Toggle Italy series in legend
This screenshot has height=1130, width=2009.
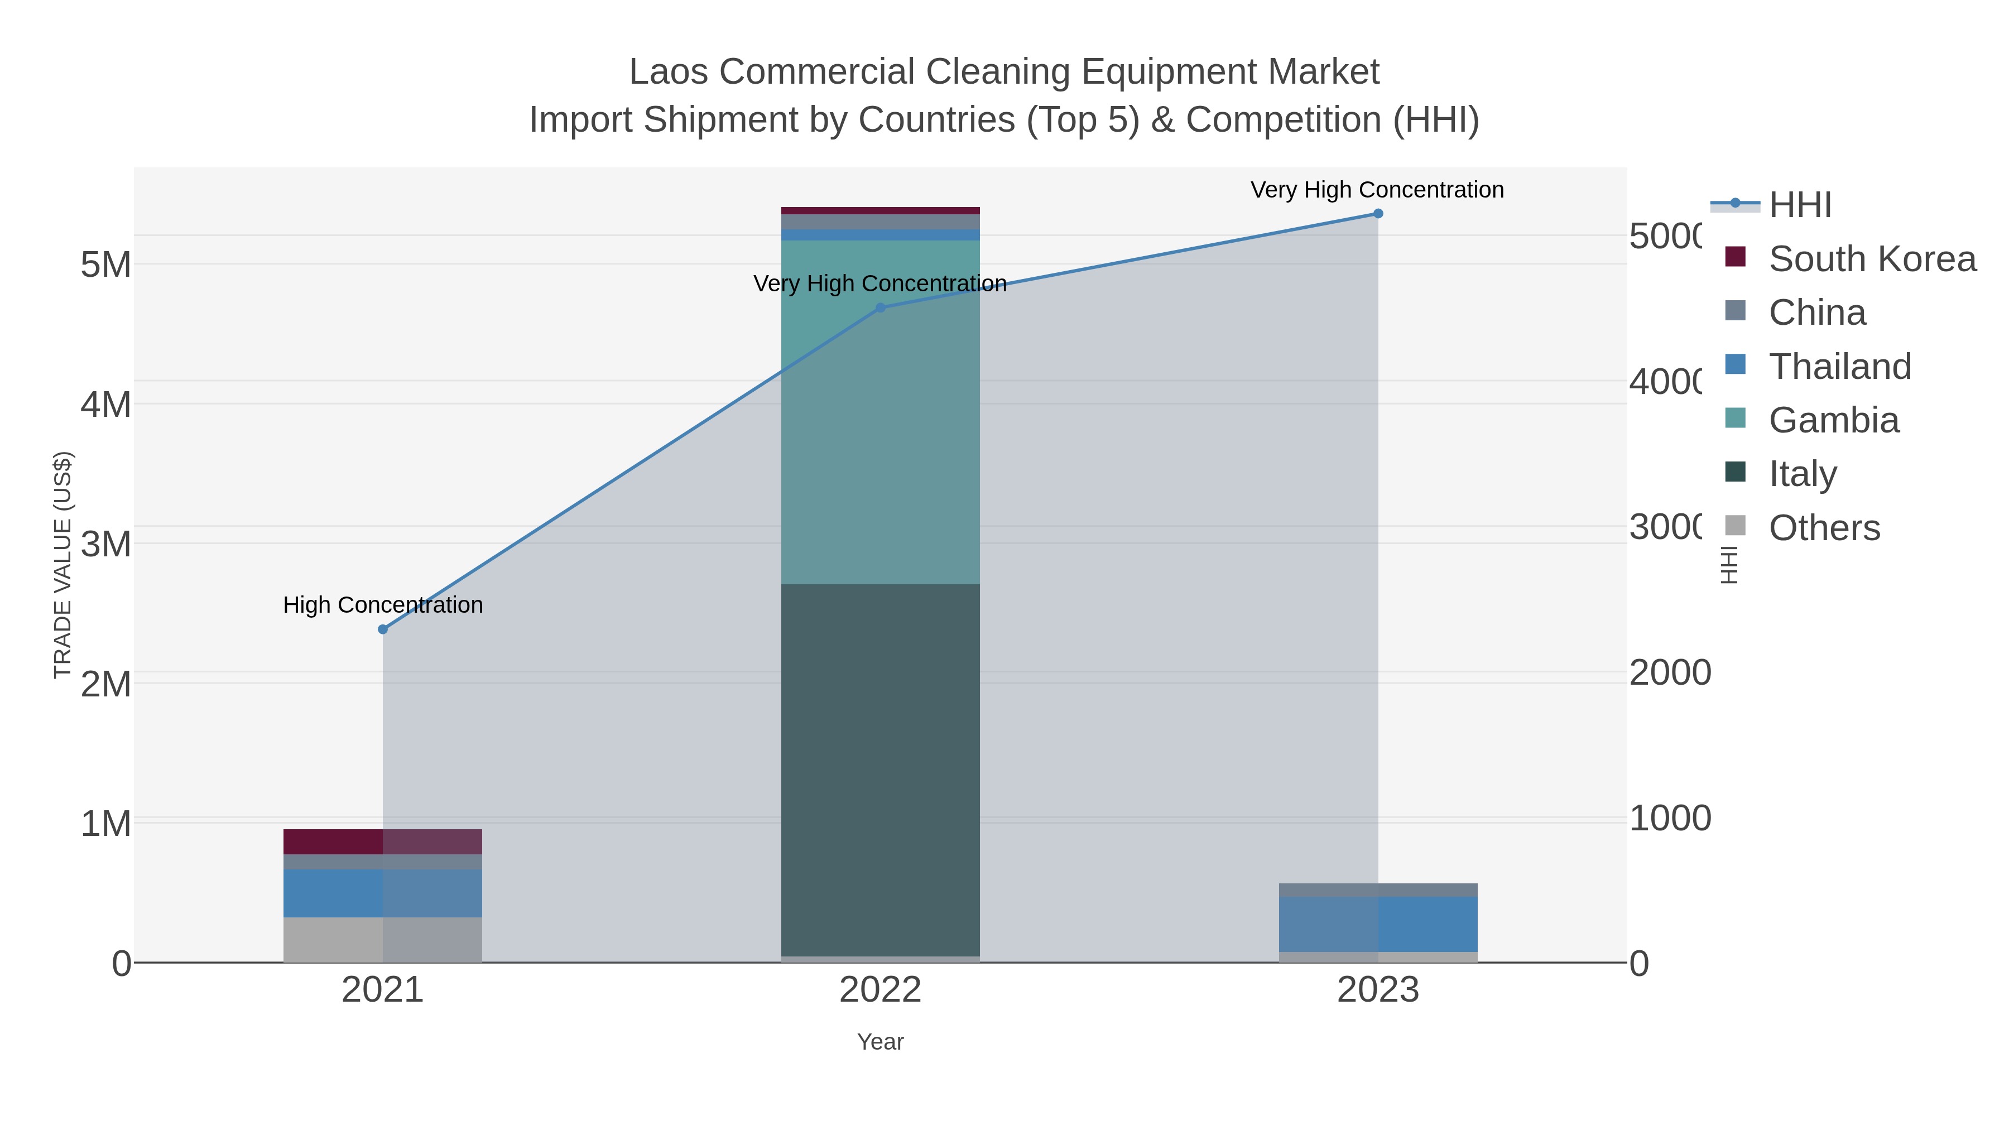(x=1781, y=473)
